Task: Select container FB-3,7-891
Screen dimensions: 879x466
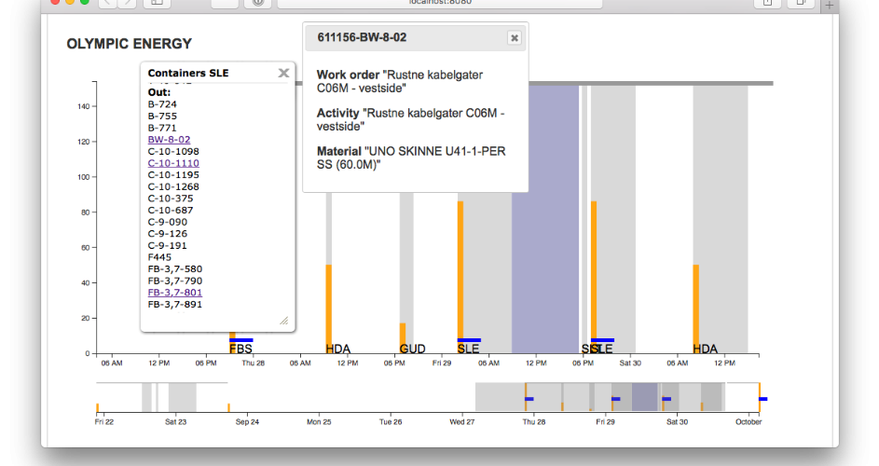Action: (x=175, y=305)
